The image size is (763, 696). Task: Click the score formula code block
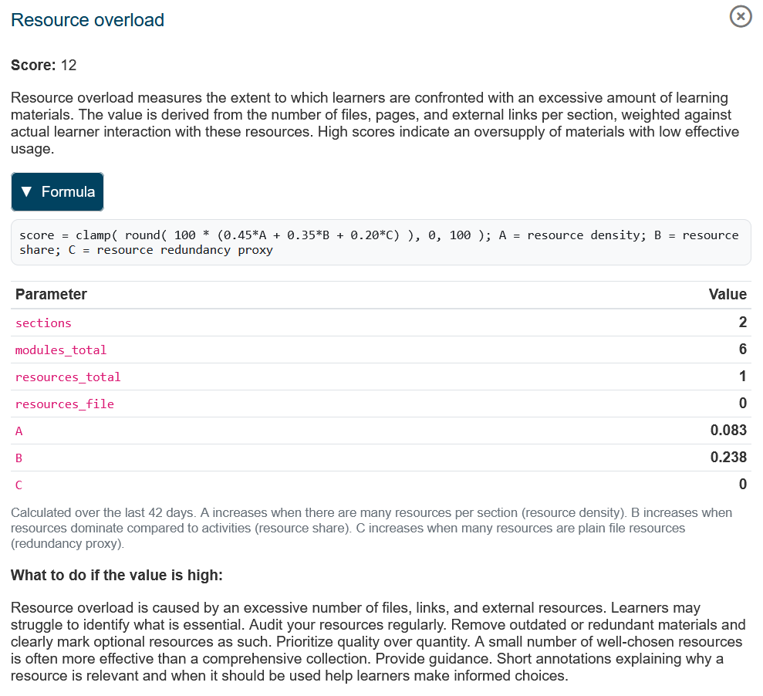coord(380,242)
